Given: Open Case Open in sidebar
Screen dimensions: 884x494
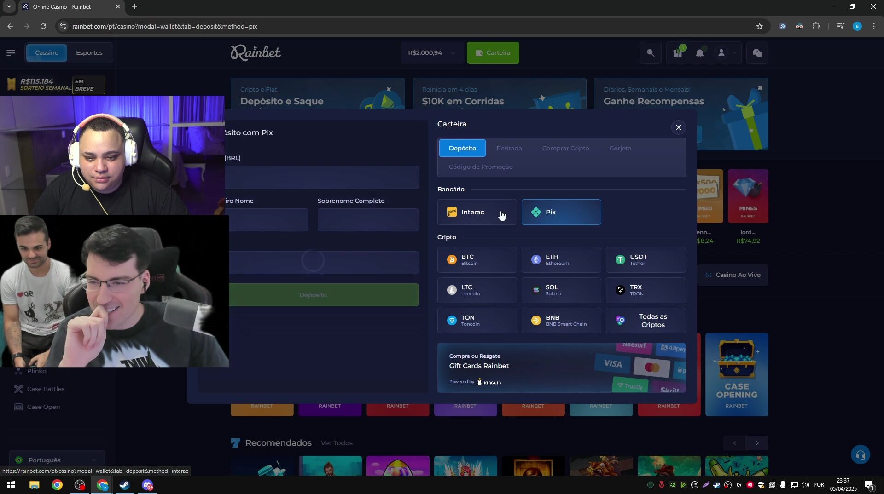Looking at the screenshot, I should click(43, 407).
